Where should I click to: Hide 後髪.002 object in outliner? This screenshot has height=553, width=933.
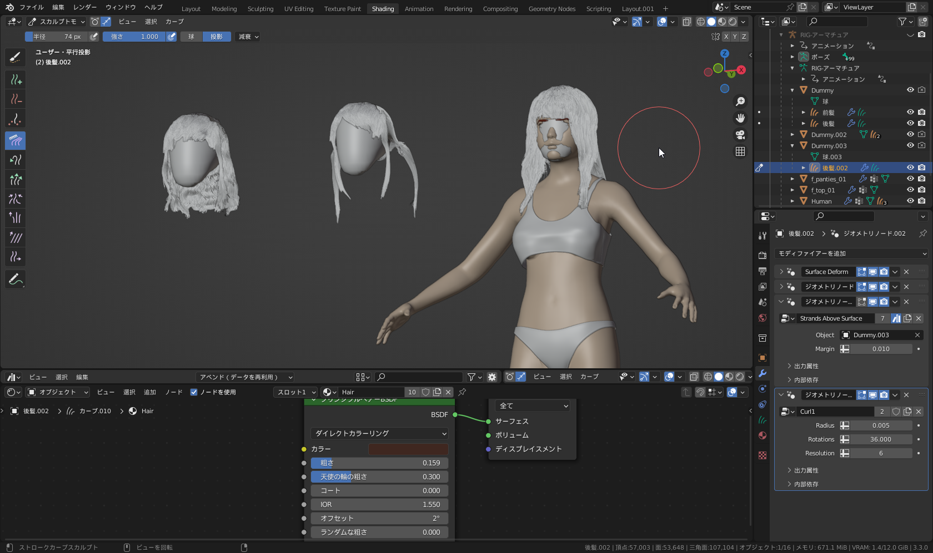tap(910, 168)
